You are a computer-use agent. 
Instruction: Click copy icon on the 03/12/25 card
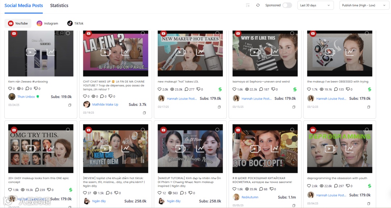pos(369,107)
